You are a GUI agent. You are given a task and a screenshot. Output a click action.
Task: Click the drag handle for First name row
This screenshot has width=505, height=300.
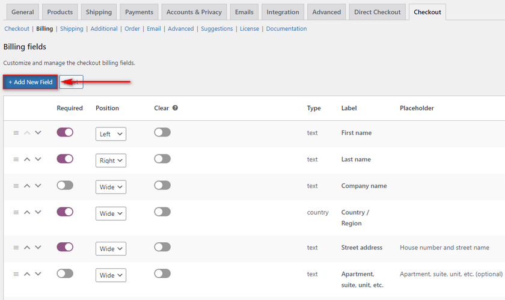(16, 133)
